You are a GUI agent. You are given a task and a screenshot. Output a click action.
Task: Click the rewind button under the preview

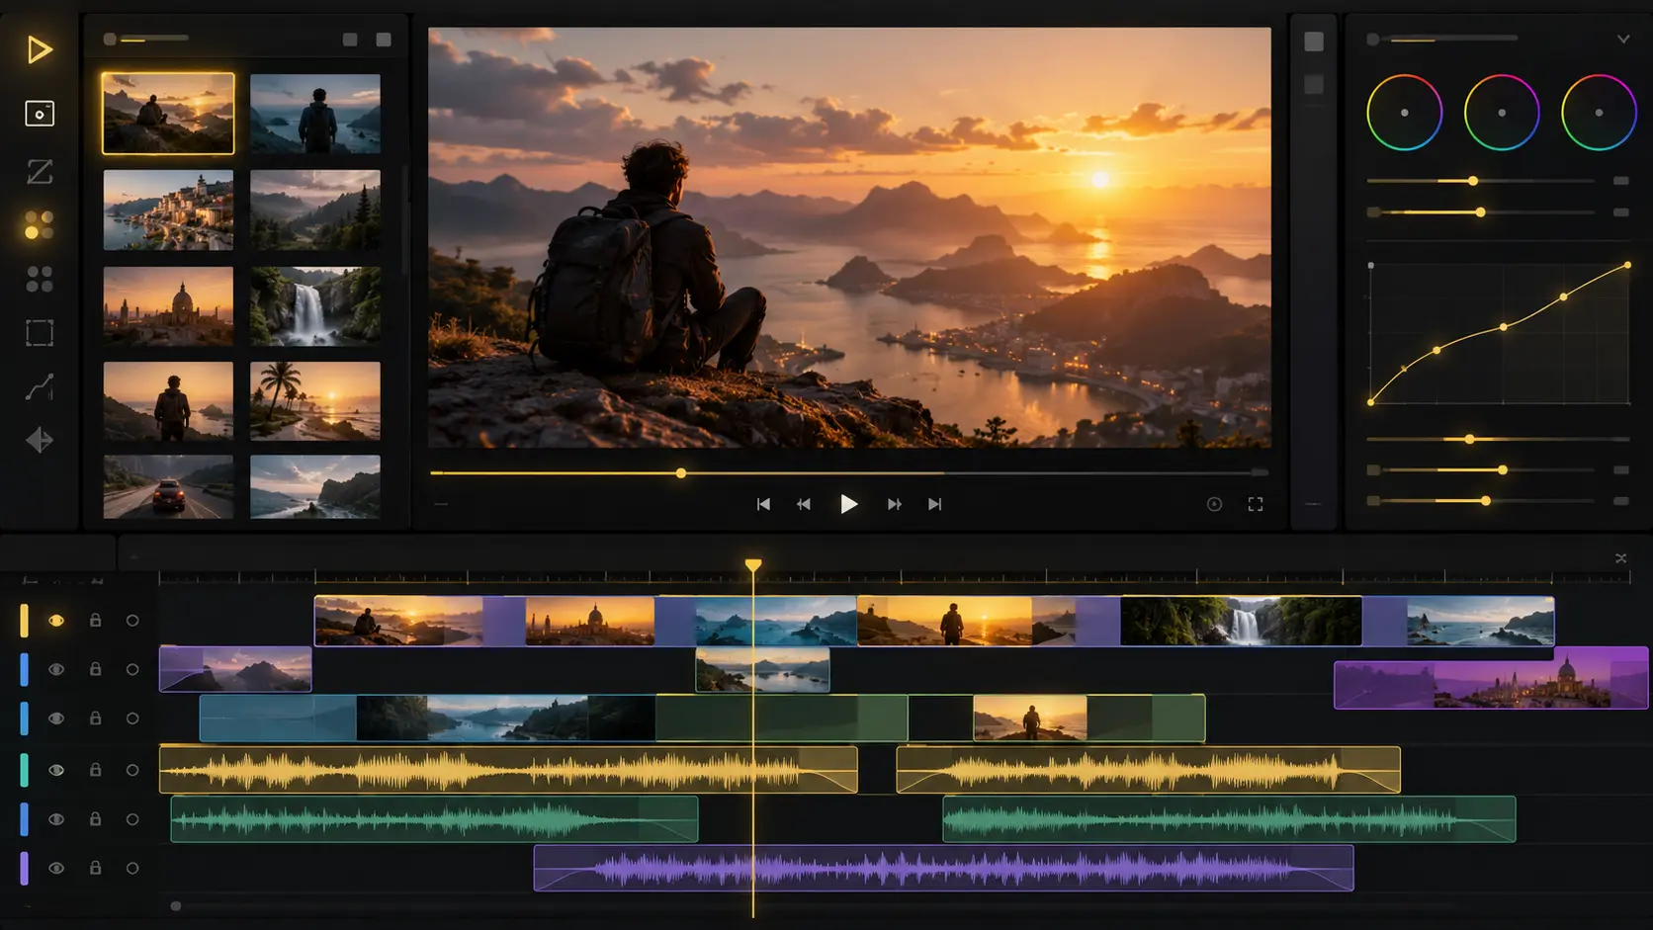tap(804, 504)
